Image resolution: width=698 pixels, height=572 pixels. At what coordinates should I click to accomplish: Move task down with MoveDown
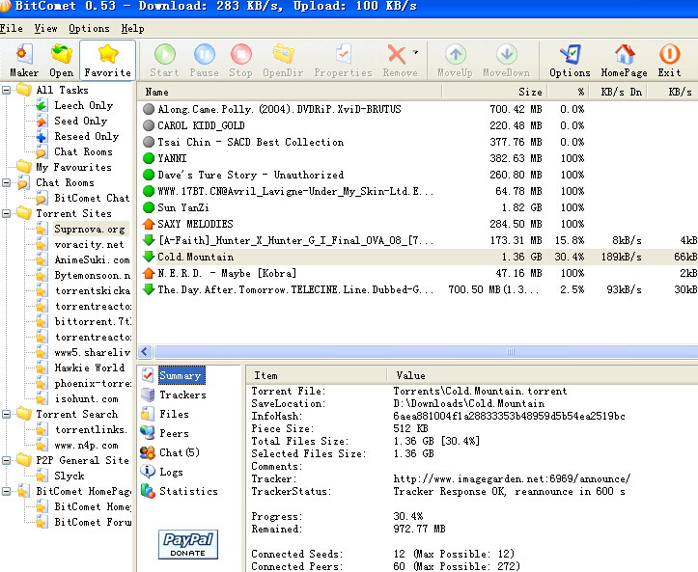click(x=507, y=61)
